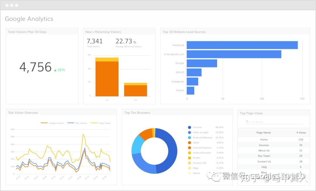Sort table by # Views header

click(x=301, y=132)
